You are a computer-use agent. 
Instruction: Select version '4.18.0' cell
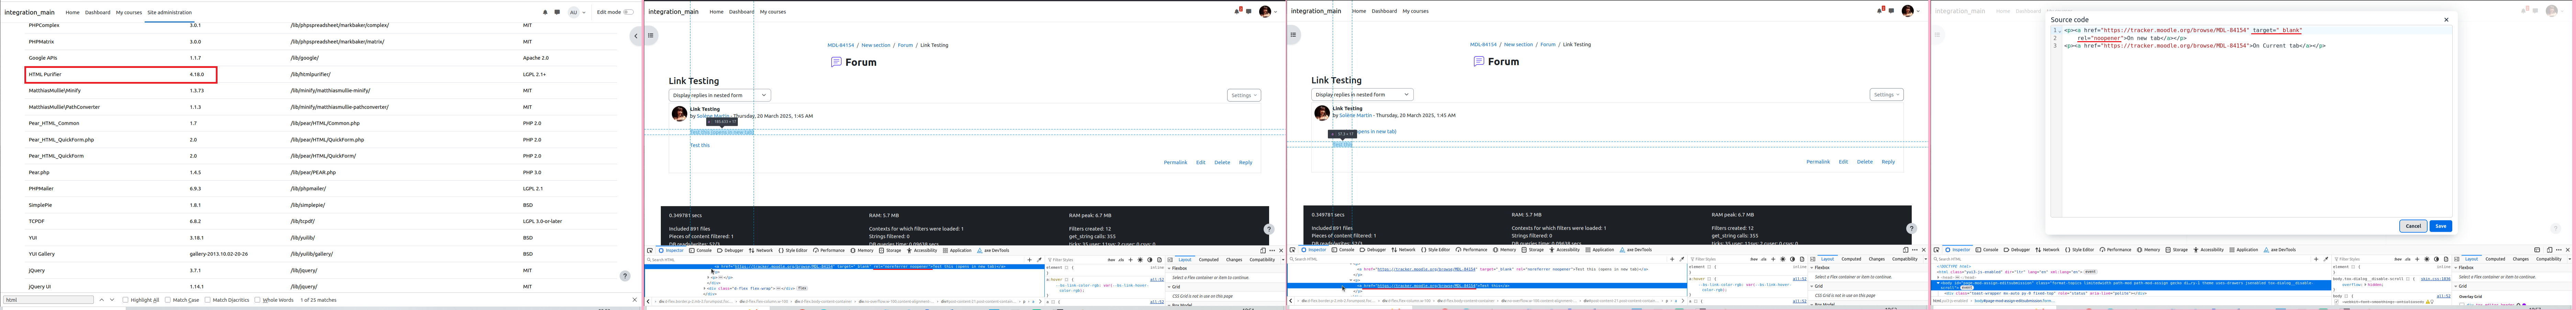[x=197, y=75]
